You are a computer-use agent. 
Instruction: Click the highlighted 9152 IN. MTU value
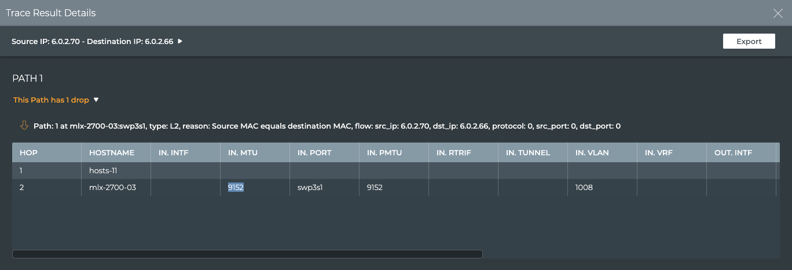click(236, 187)
